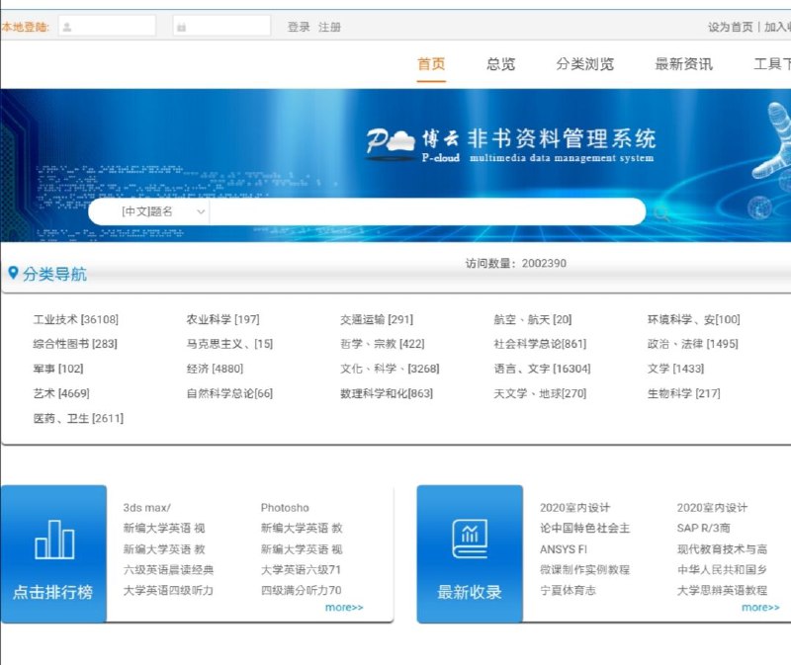Focus the password input field

[221, 27]
